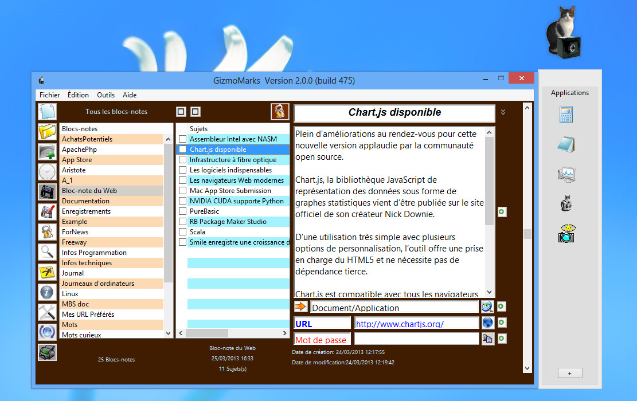Open the clock icon in the sidebar
The image size is (637, 401).
coord(47,172)
